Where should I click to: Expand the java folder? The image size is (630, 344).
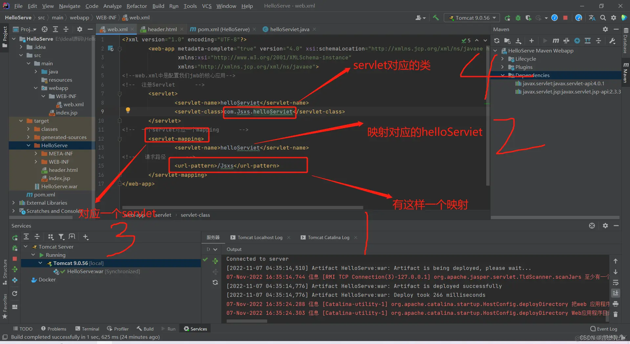tap(36, 71)
